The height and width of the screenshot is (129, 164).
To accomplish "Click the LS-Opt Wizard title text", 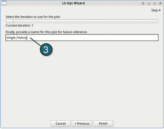I will click(73, 3).
